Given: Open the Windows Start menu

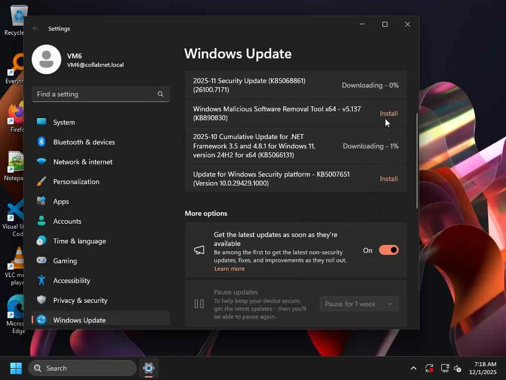Looking at the screenshot, I should 16,368.
